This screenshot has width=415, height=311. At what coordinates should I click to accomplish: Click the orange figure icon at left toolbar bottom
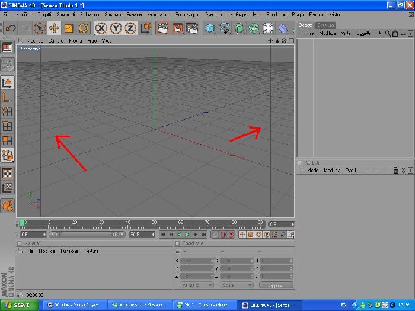coord(7,206)
